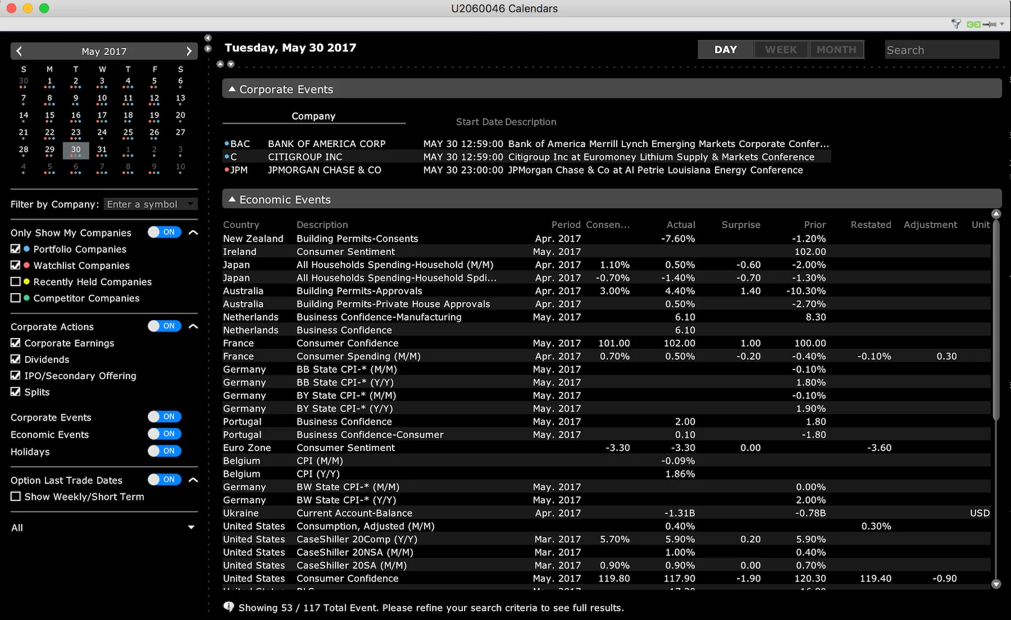
Task: Uncheck Splits checkbox
Action: click(x=16, y=391)
